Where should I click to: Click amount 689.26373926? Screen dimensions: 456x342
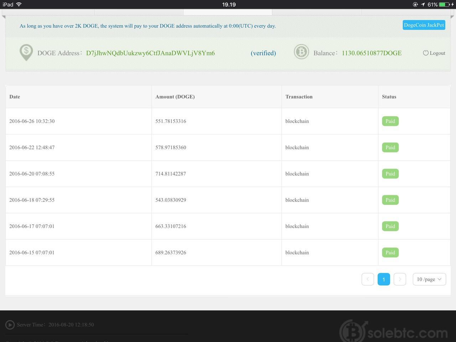(x=171, y=253)
